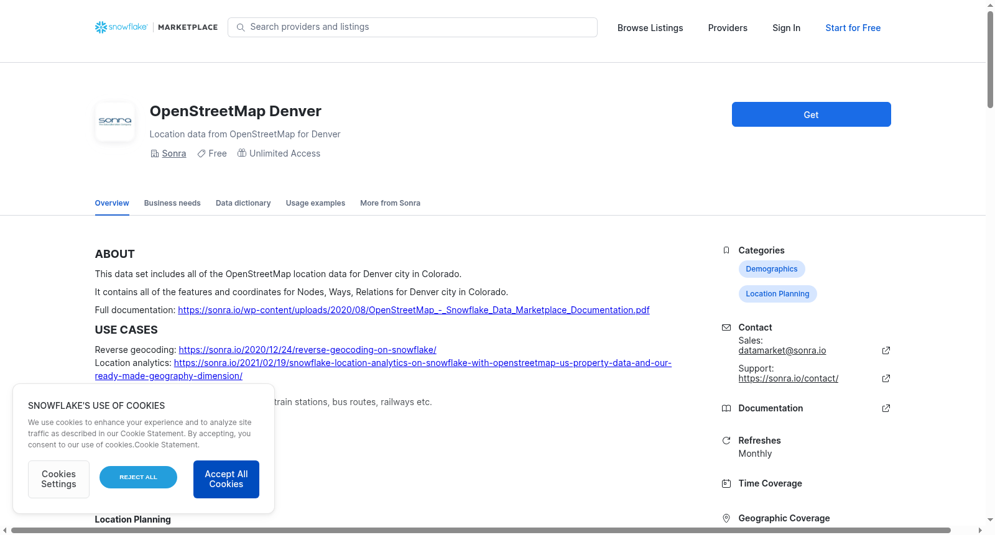Click the scroll up arrow

pyautogui.click(x=990, y=5)
